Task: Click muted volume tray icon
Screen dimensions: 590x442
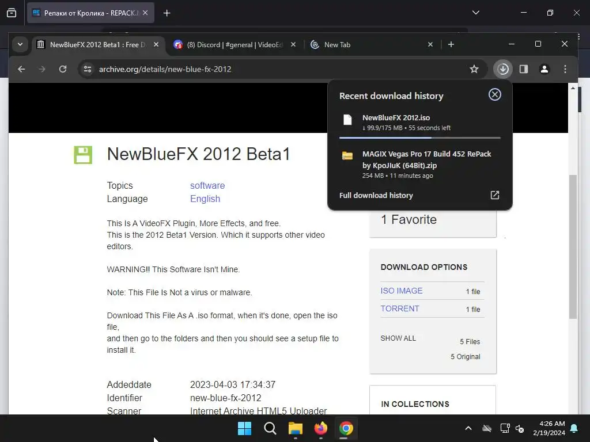Action: (x=520, y=428)
